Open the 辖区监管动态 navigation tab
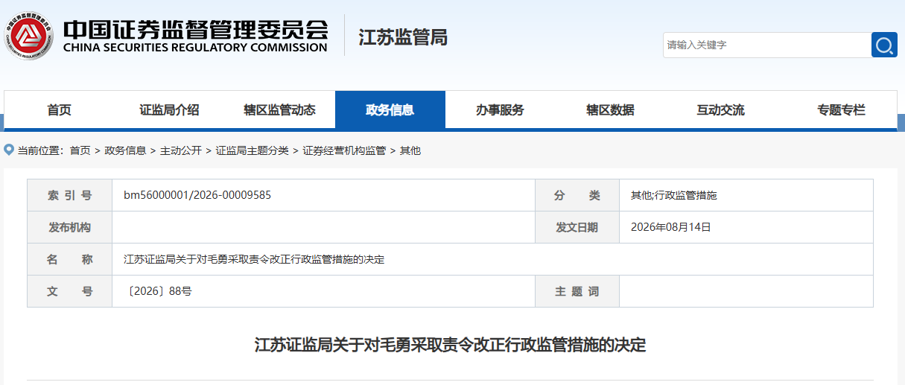905x385 pixels. pyautogui.click(x=280, y=110)
